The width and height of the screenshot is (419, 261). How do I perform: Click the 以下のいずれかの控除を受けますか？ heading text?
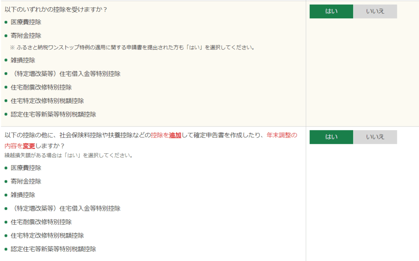(56, 10)
